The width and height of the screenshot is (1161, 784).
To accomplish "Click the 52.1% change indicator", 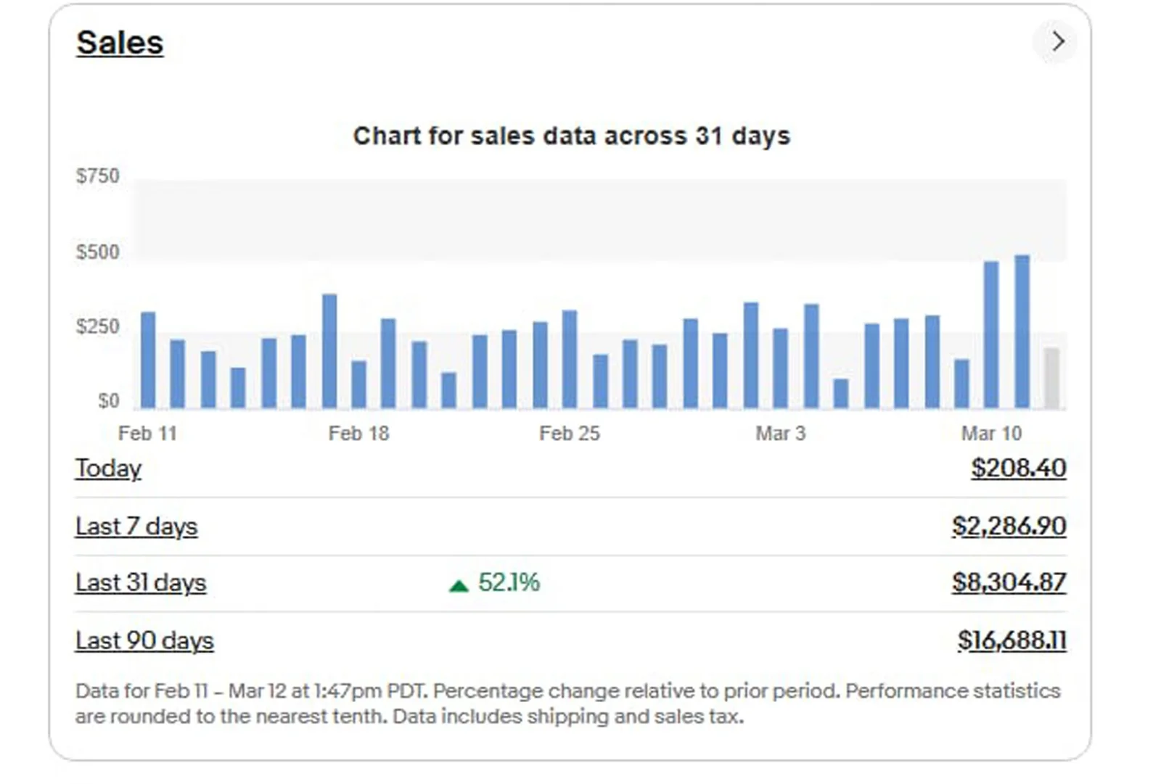I will (509, 582).
